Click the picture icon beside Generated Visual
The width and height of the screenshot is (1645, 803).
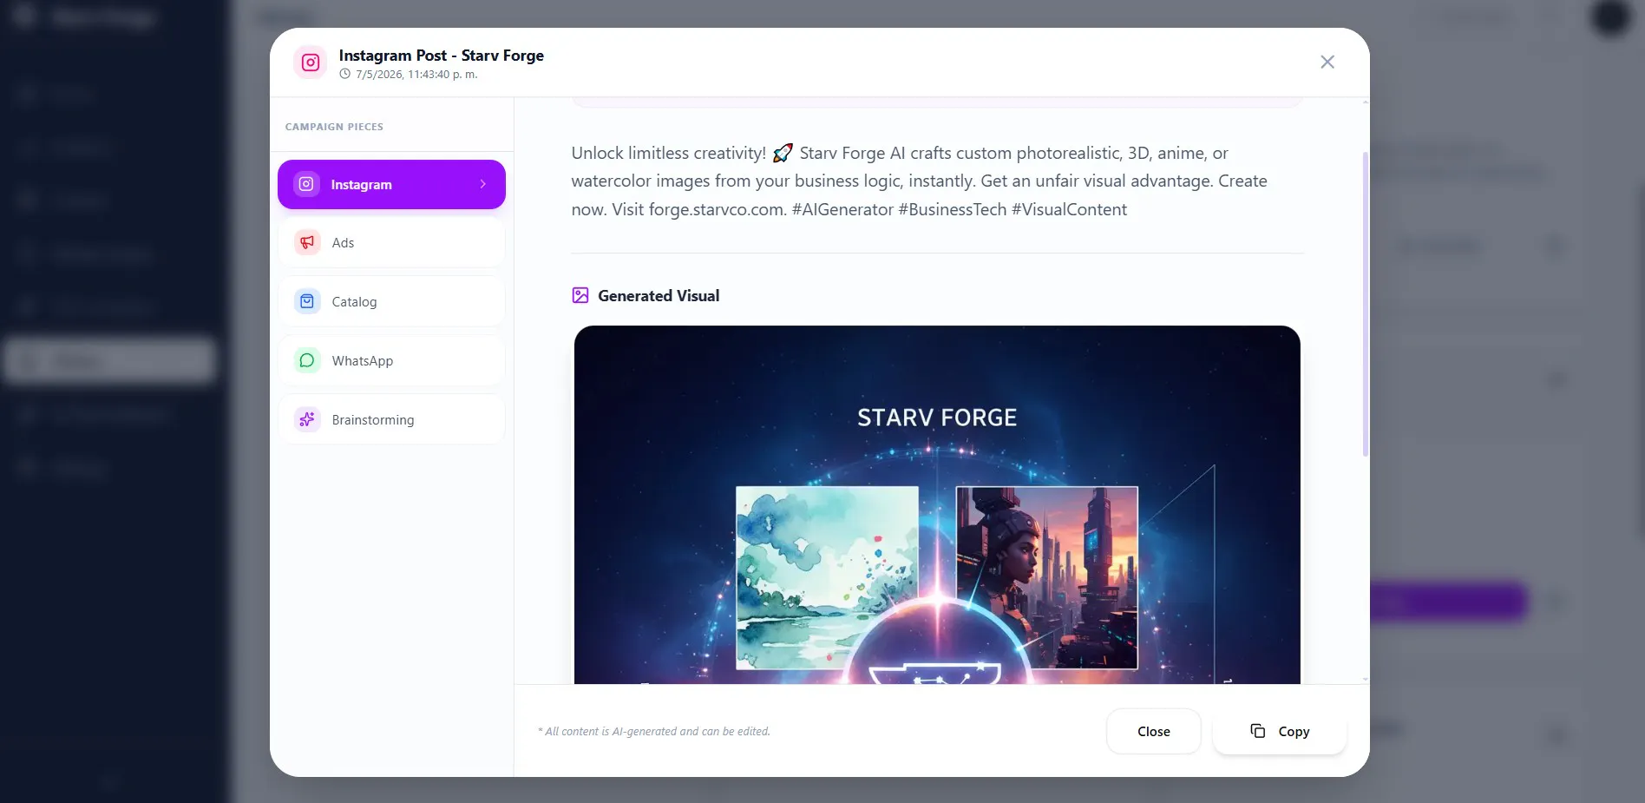point(580,295)
